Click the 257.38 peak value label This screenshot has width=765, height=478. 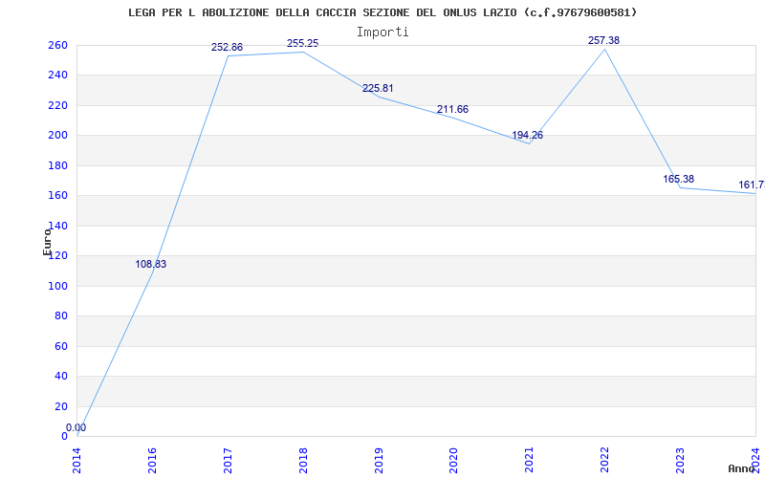click(603, 40)
